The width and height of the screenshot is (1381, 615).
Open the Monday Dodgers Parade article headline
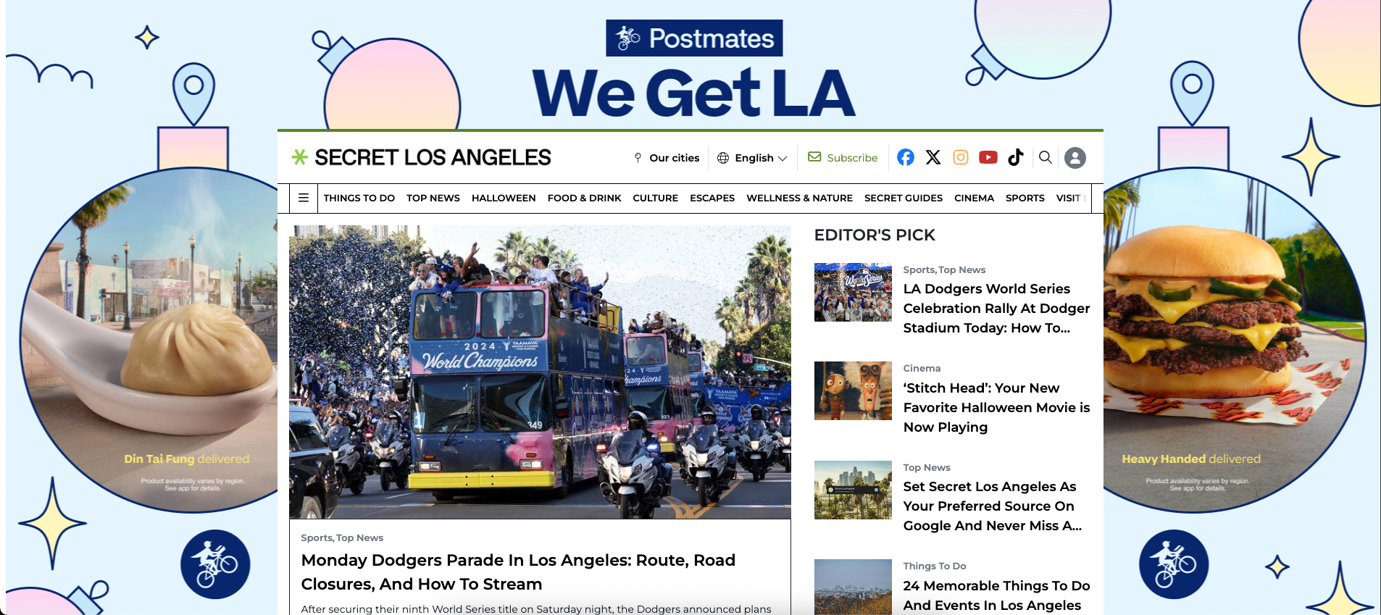518,572
